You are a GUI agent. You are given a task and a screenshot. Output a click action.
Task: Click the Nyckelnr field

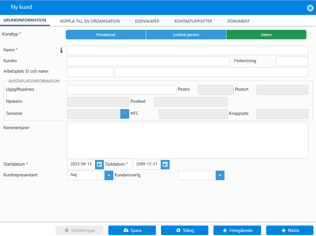[x=98, y=102]
